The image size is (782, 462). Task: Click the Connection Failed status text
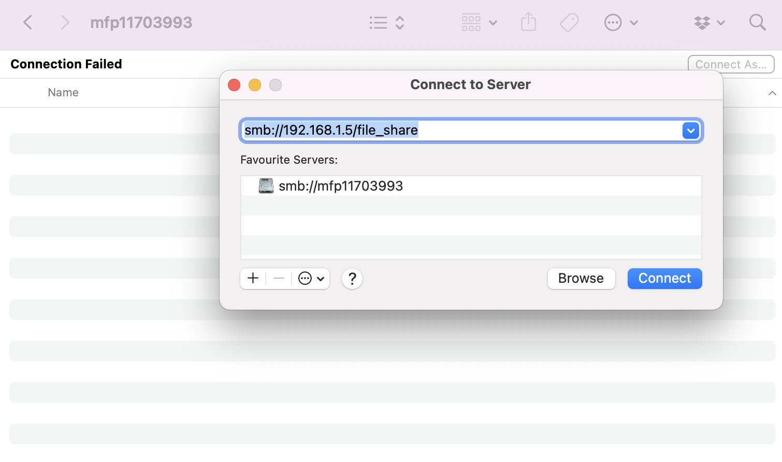[66, 64]
